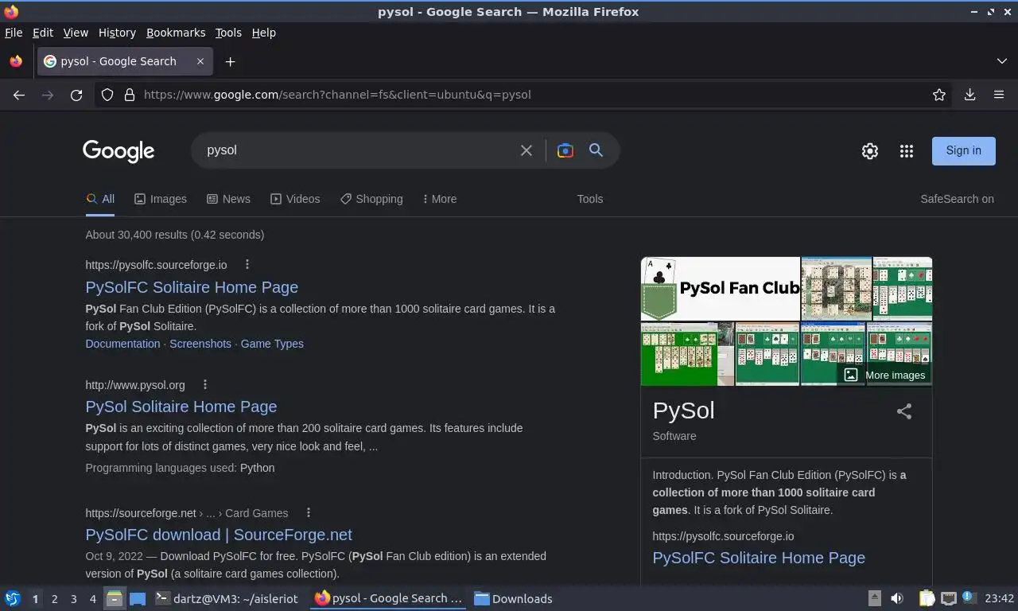Screen dimensions: 1018x611
Task: Bookmark this page with the star icon
Action: pos(939,95)
